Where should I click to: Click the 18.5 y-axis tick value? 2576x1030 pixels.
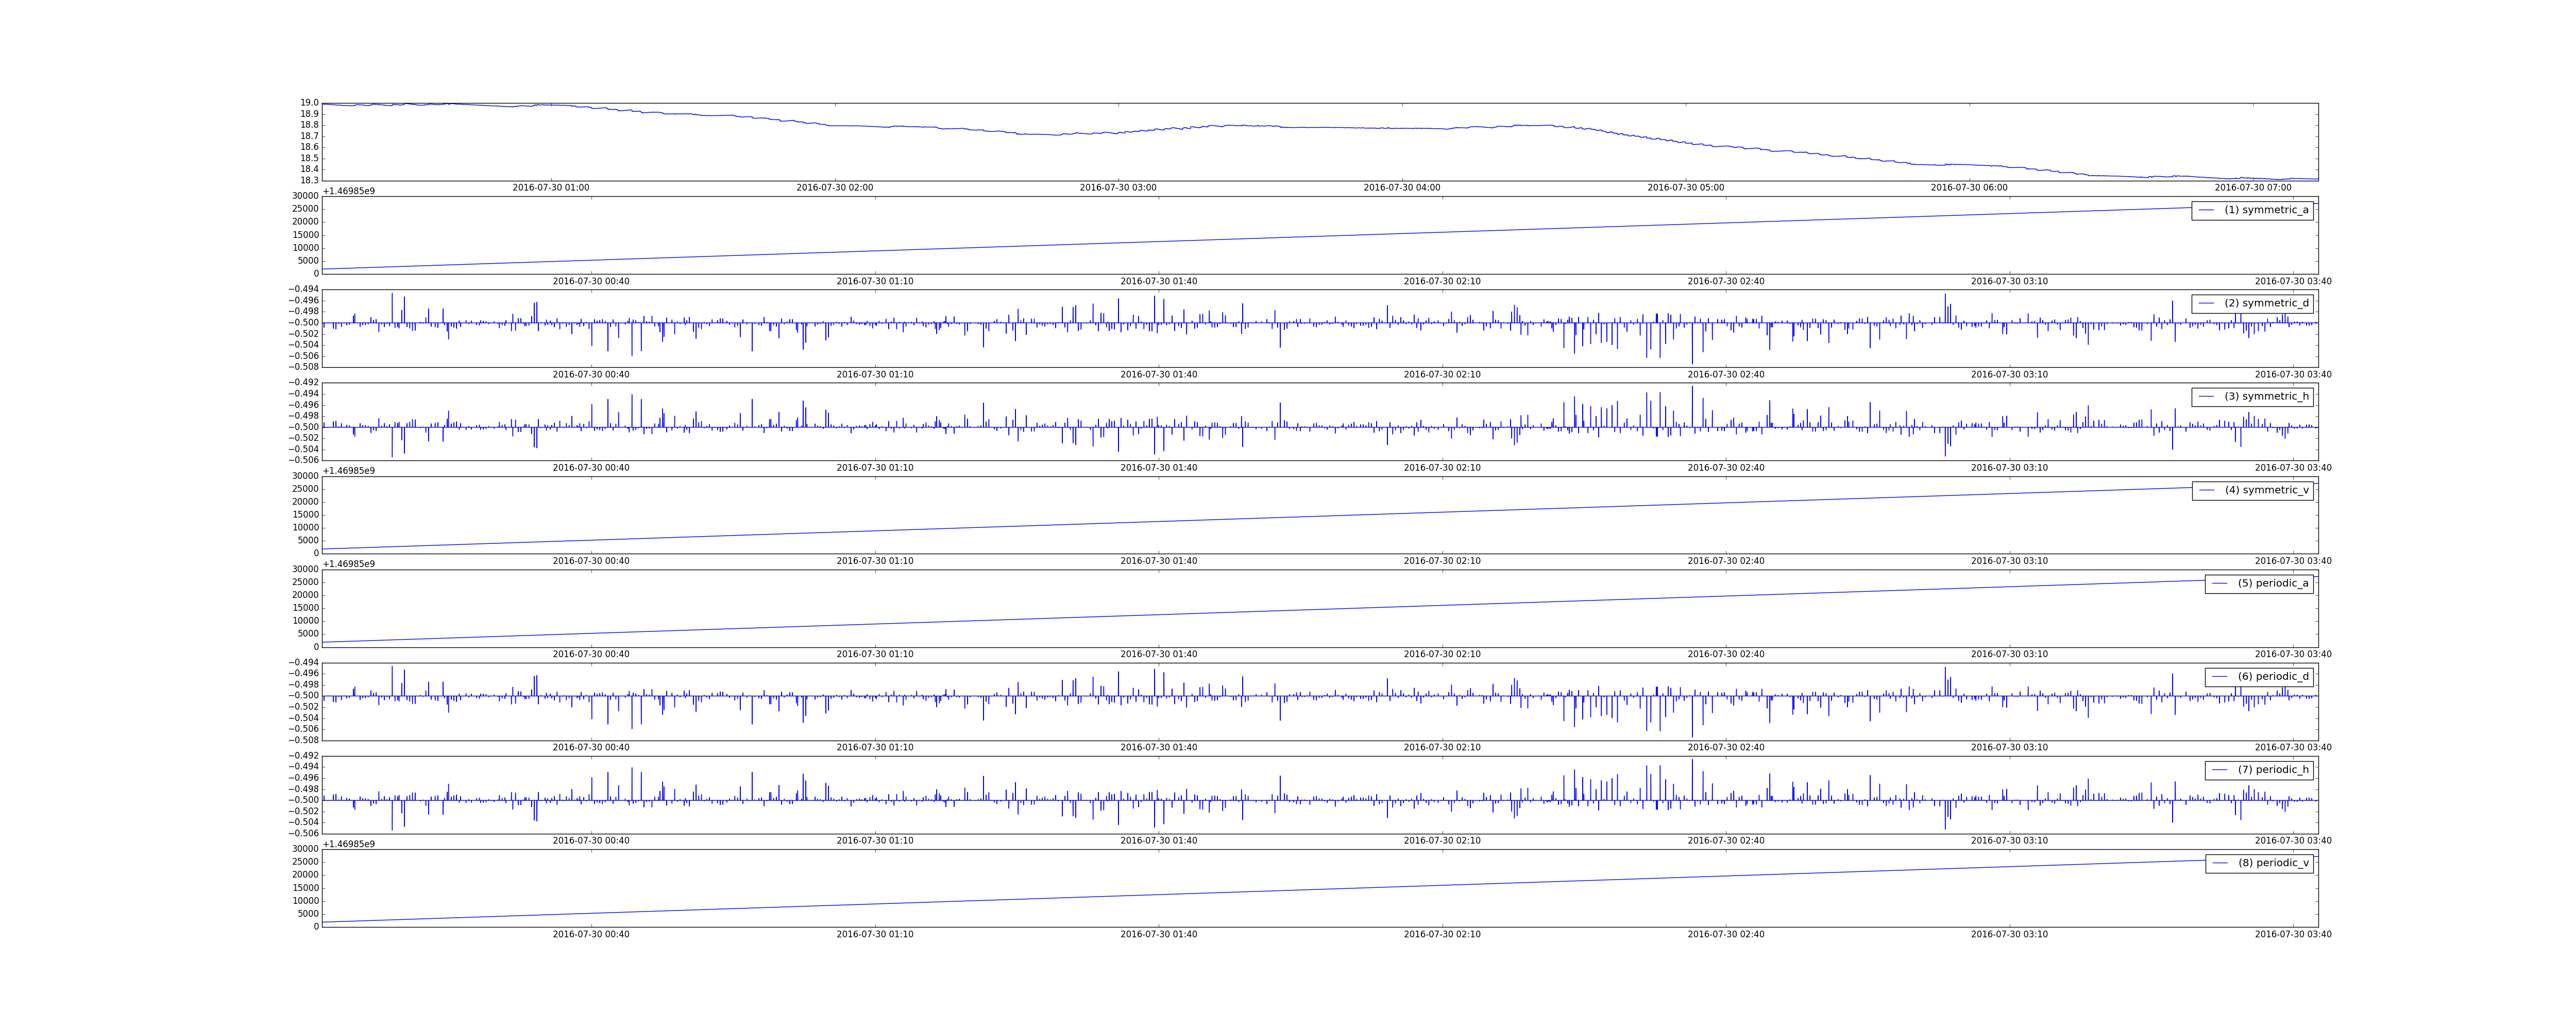[309, 158]
